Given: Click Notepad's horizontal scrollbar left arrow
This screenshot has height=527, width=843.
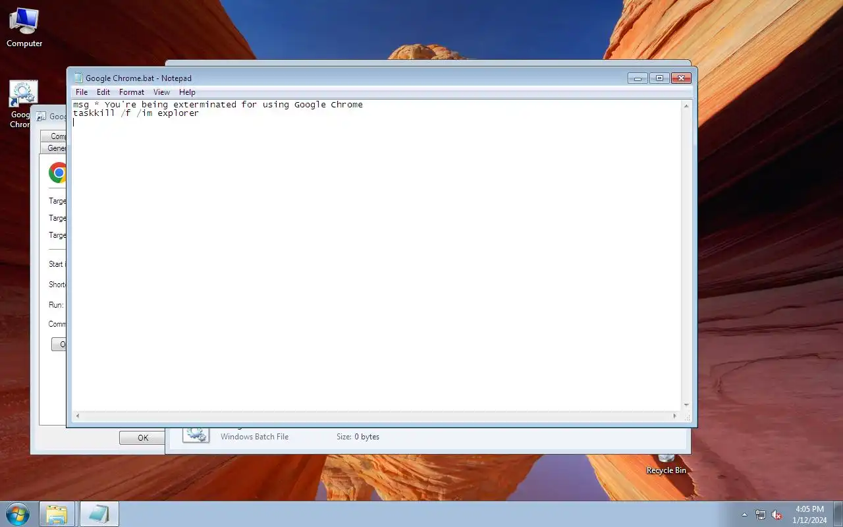Looking at the screenshot, I should pyautogui.click(x=78, y=416).
